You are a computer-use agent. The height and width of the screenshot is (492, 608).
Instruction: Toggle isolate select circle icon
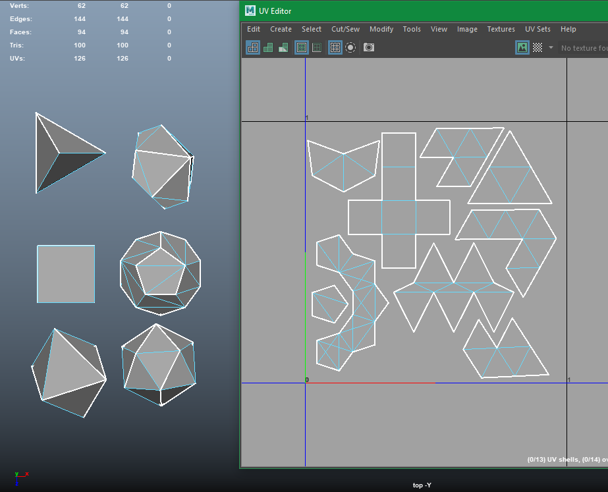coord(350,47)
